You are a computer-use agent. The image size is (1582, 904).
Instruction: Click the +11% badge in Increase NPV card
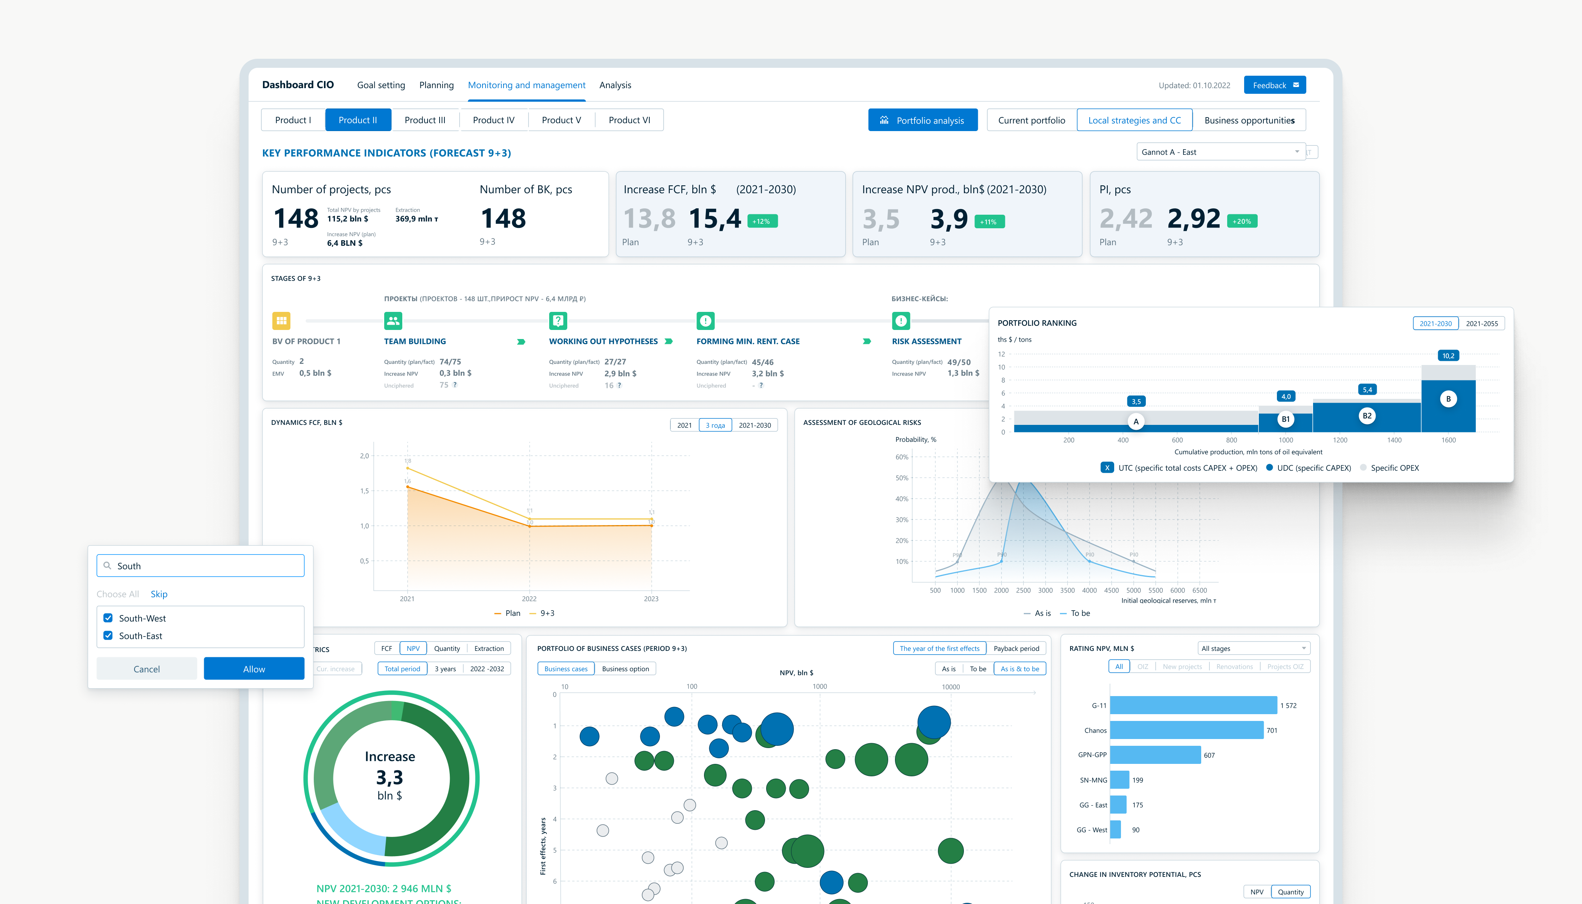(x=990, y=221)
